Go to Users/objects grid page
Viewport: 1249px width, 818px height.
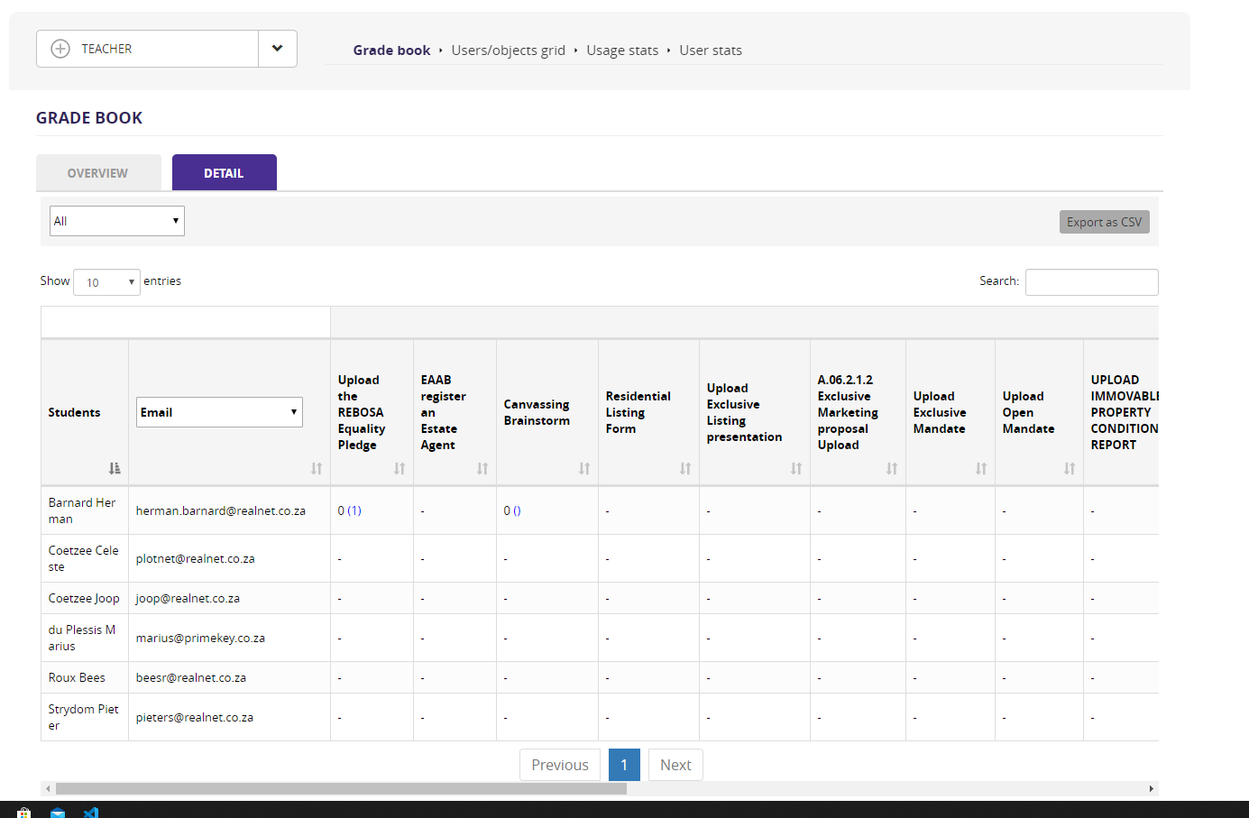[x=508, y=51]
